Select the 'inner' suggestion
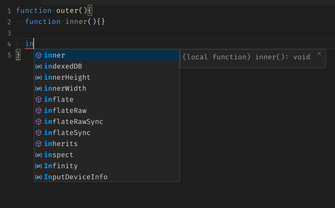This screenshot has width=335, height=208. coord(107,55)
